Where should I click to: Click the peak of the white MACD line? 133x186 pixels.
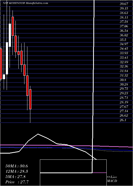[38, 134]
